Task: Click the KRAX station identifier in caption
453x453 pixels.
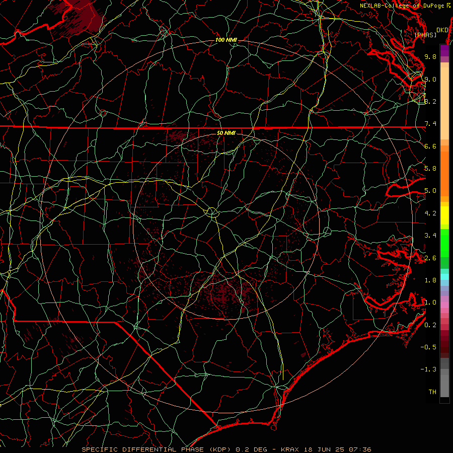Action: coord(290,449)
